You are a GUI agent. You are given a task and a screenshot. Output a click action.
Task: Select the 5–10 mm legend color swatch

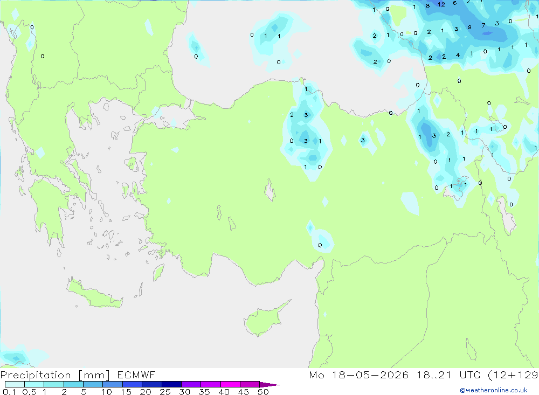click(93, 384)
